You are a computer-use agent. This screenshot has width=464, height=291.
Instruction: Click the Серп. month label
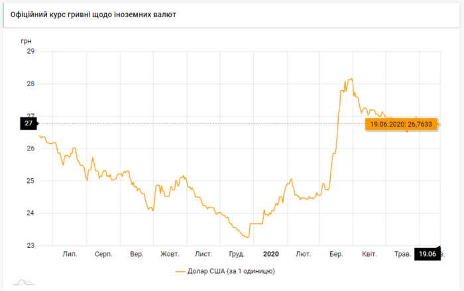pos(103,254)
